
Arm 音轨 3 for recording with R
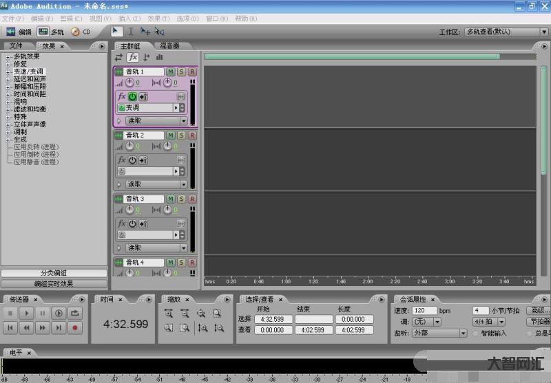(192, 199)
